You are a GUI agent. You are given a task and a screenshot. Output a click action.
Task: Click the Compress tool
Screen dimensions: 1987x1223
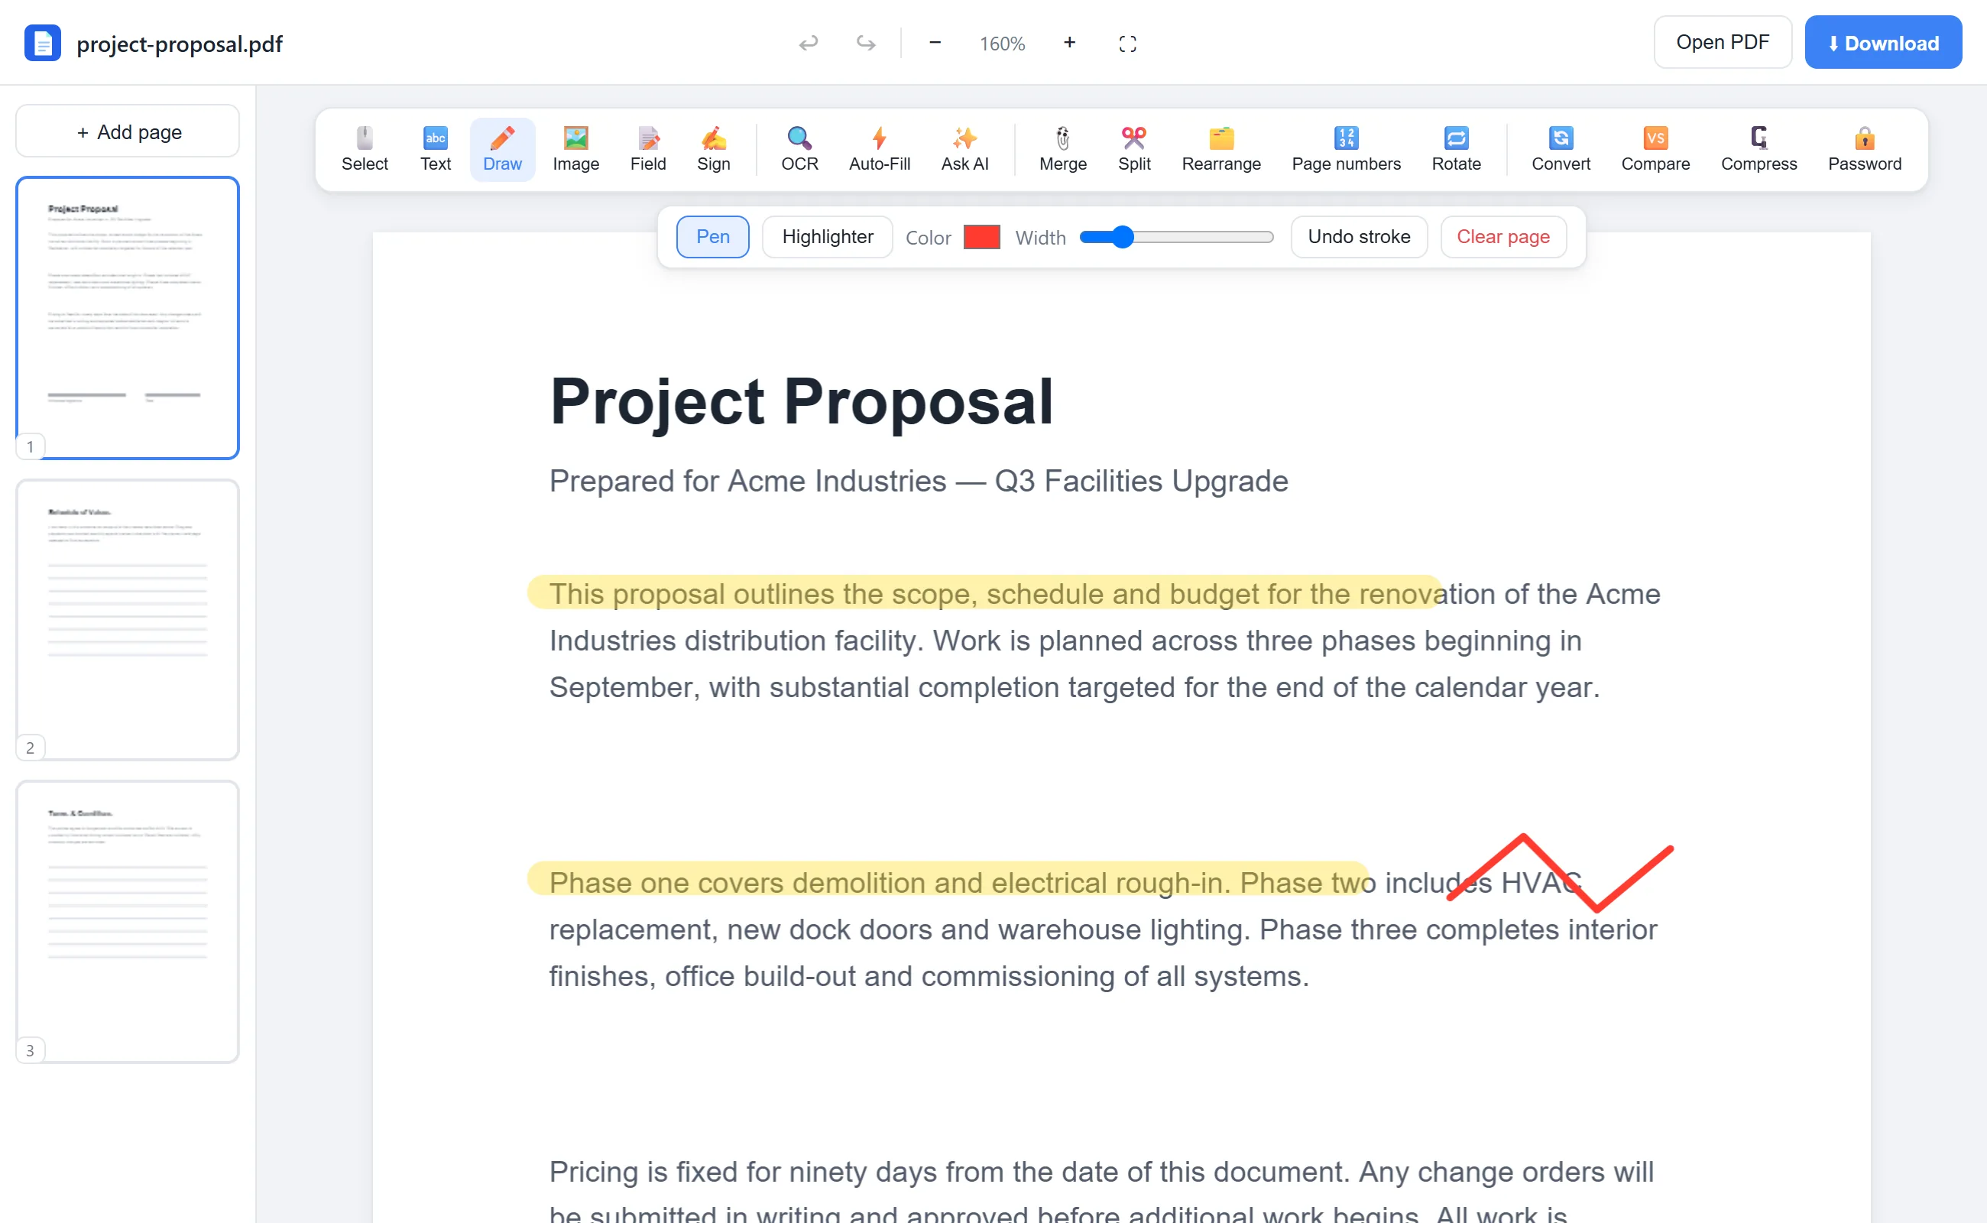(x=1758, y=150)
